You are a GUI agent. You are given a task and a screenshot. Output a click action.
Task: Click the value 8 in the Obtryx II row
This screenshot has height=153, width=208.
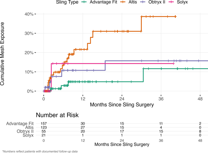coord(200,131)
